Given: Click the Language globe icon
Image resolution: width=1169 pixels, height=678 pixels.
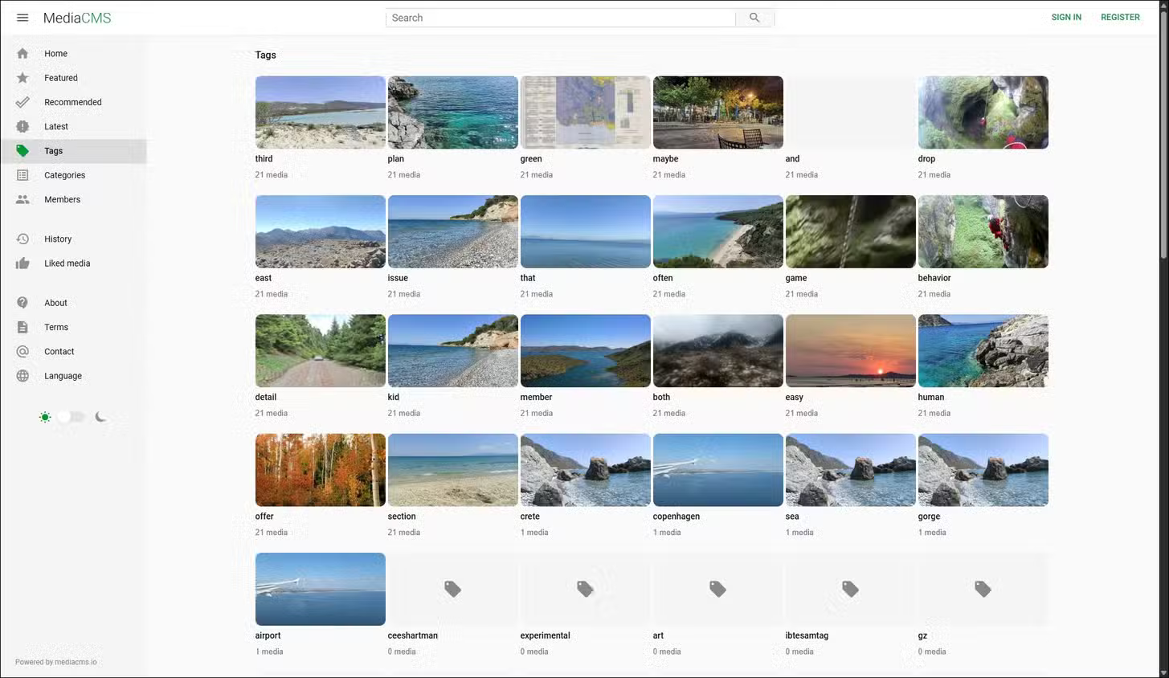Looking at the screenshot, I should [x=22, y=376].
